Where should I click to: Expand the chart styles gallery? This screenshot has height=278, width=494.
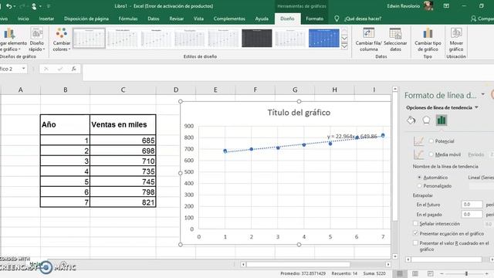(x=344, y=46)
